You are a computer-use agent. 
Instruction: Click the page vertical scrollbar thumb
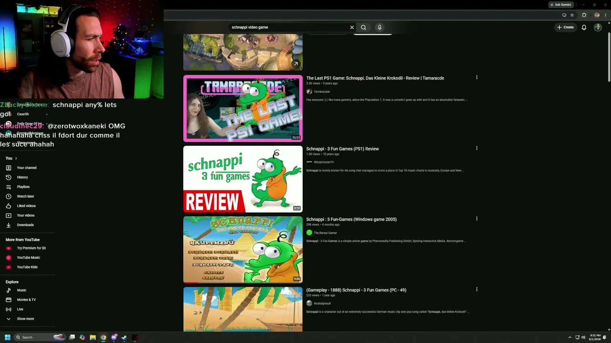click(609, 58)
